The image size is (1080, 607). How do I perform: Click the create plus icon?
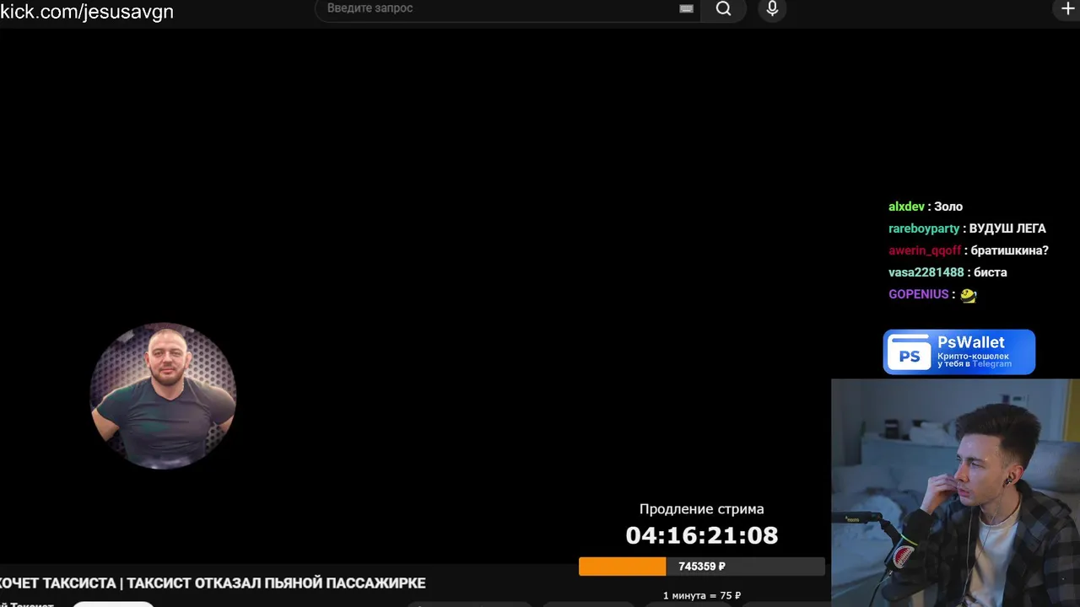click(1067, 8)
